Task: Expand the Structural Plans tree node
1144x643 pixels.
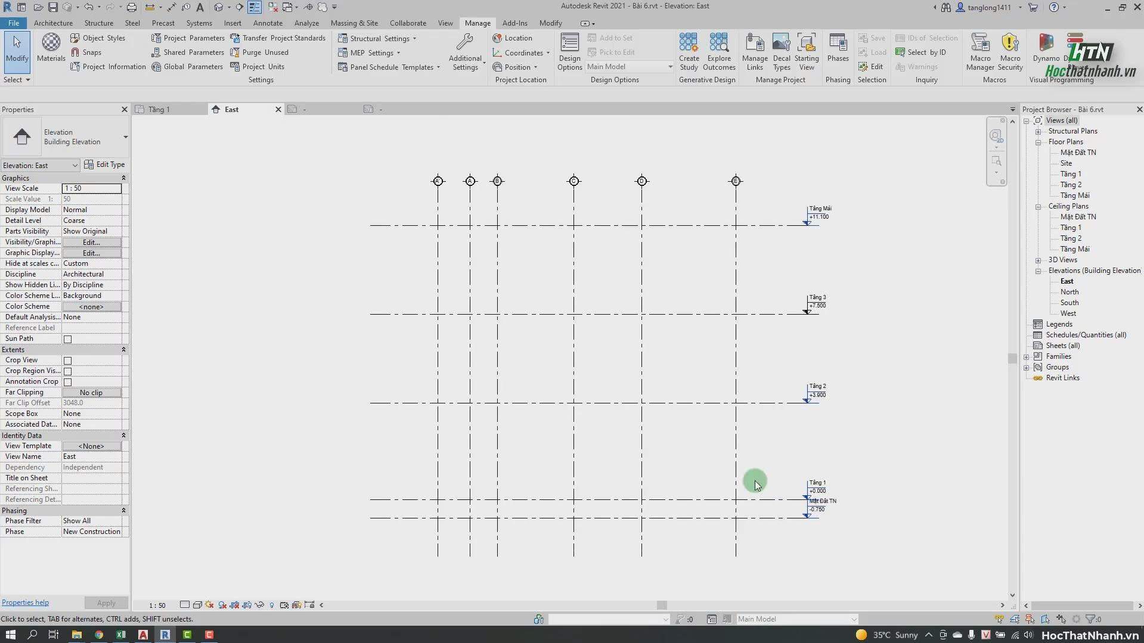Action: pyautogui.click(x=1038, y=132)
